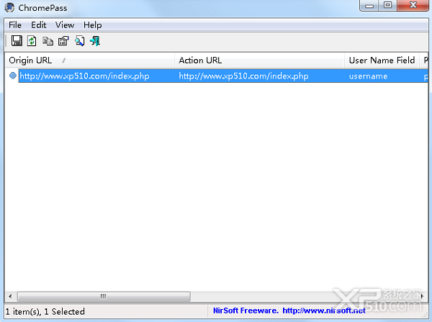Image resolution: width=432 pixels, height=322 pixels.
Task: Click the scroll right arrow of horizontal scrollbar
Action: coord(422,296)
